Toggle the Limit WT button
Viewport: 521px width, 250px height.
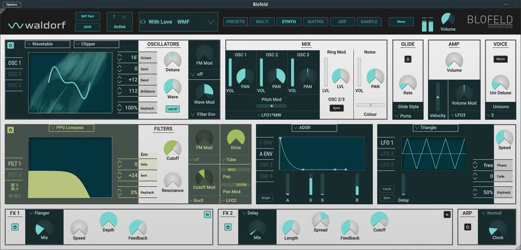[173, 109]
